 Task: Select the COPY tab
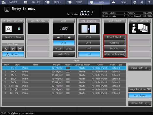point(99,2)
